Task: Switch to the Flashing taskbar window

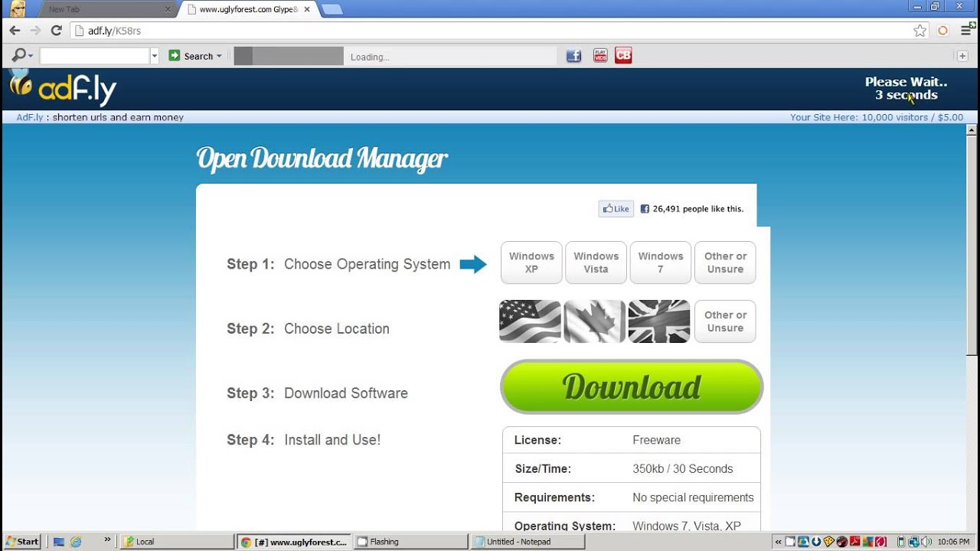Action: pos(410,542)
